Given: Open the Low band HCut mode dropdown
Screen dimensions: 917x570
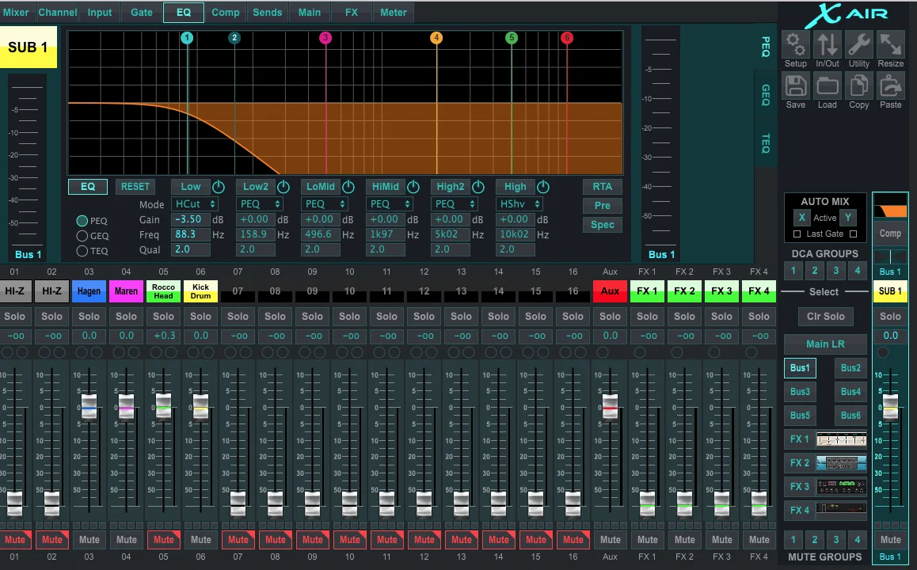Looking at the screenshot, I should click(x=195, y=204).
